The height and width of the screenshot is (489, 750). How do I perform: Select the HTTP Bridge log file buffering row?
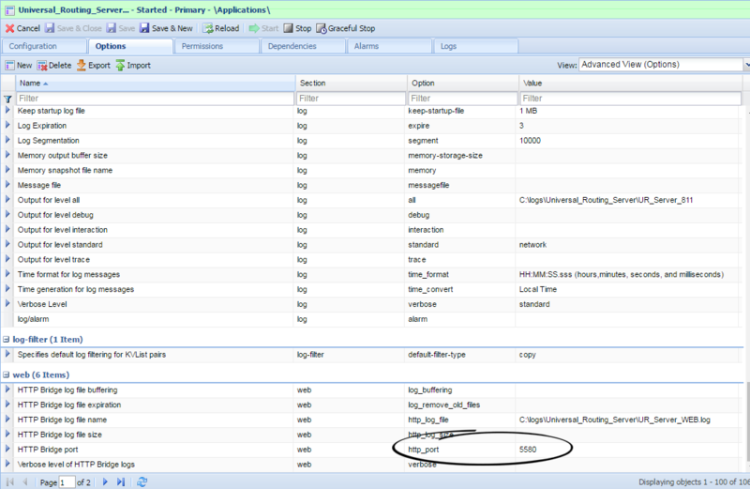tap(372, 390)
